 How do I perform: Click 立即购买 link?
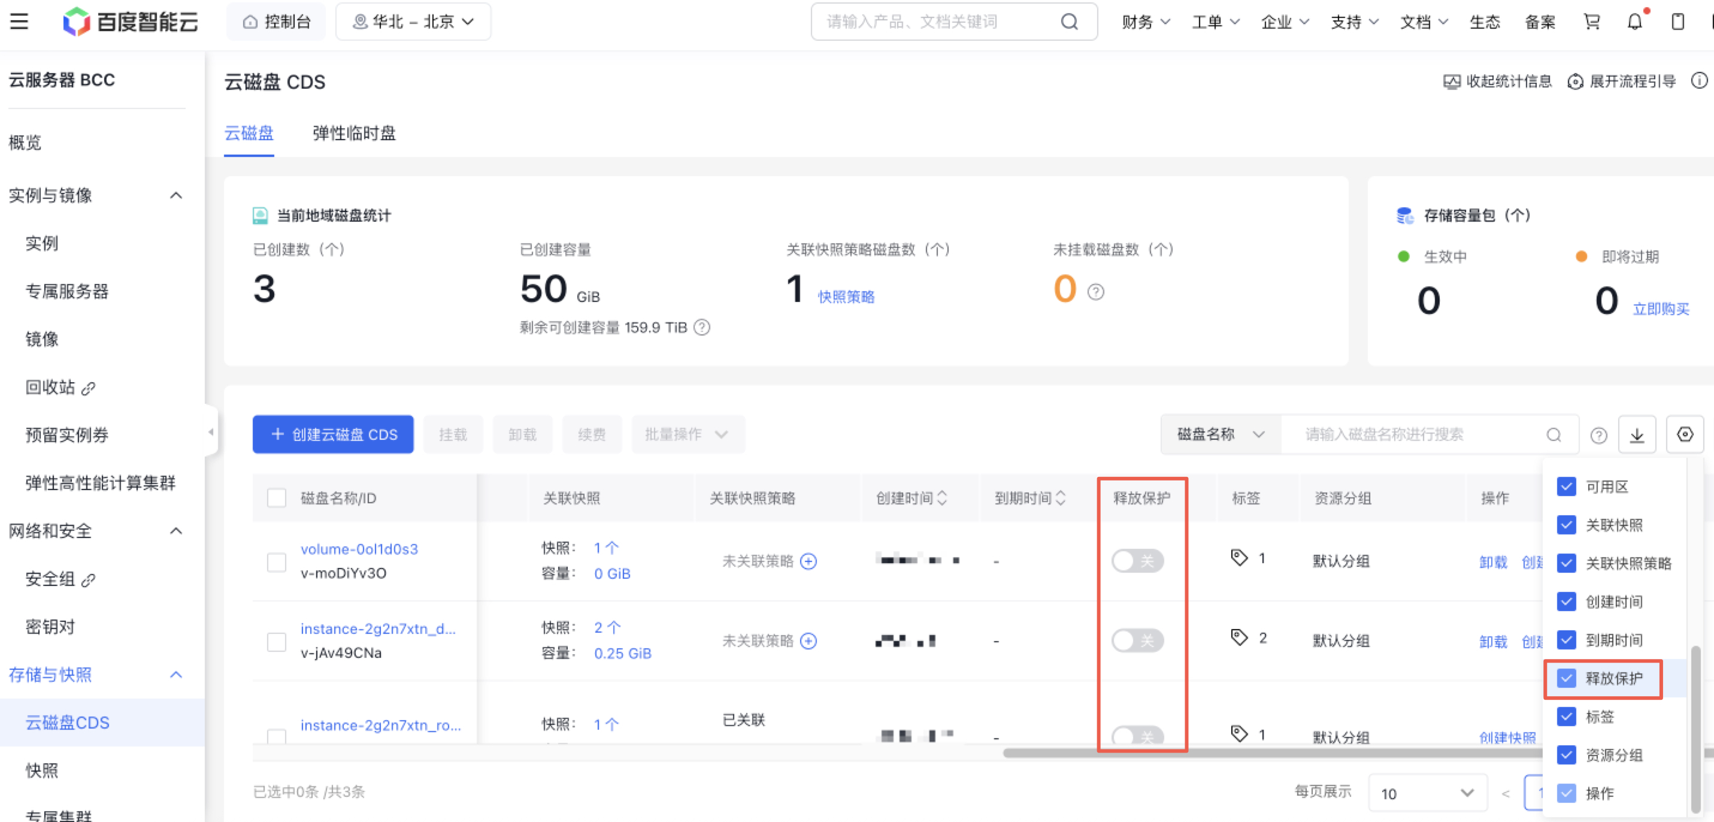point(1661,309)
